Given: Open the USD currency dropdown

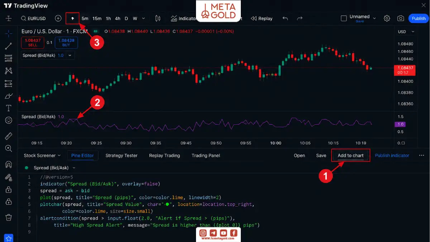Looking at the screenshot, I should [x=406, y=32].
